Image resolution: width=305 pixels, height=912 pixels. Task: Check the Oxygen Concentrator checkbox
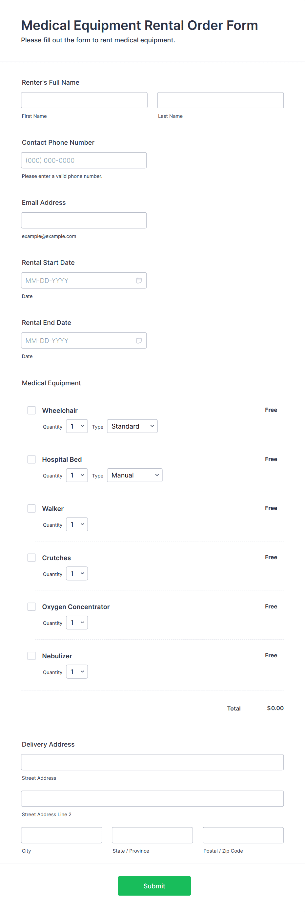(x=31, y=607)
